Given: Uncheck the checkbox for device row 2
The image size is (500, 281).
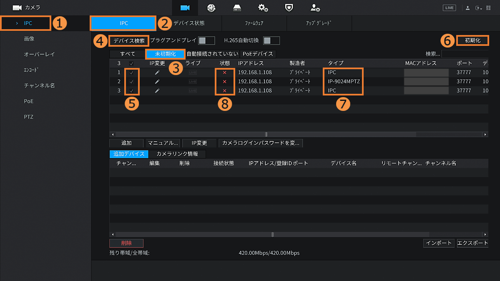Looking at the screenshot, I should (131, 81).
